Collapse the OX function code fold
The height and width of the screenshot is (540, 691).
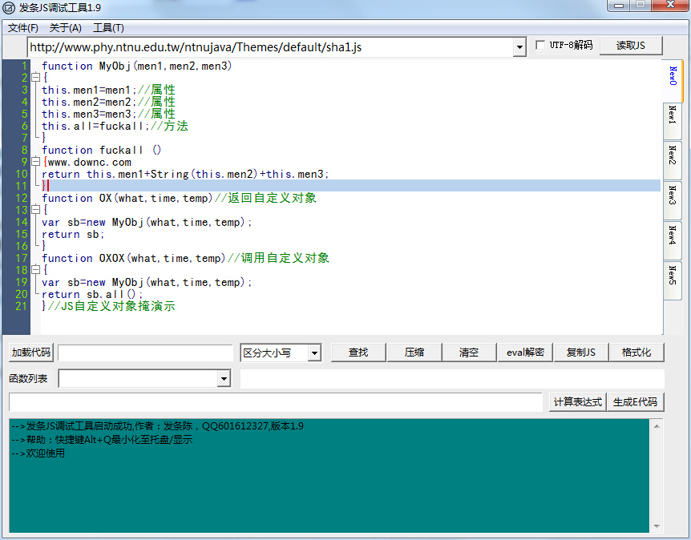37,209
